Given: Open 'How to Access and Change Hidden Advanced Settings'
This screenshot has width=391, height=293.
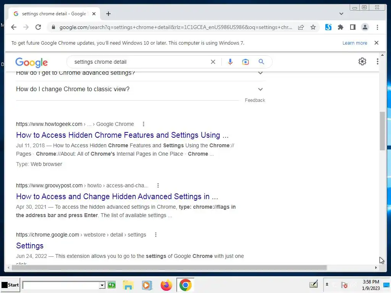Looking at the screenshot, I should point(117,196).
